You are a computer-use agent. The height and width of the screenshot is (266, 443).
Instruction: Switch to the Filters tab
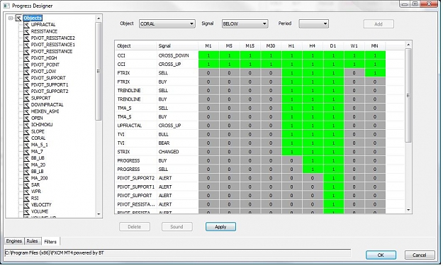point(50,242)
